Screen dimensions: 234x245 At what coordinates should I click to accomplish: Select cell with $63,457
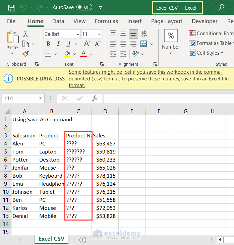click(105, 143)
